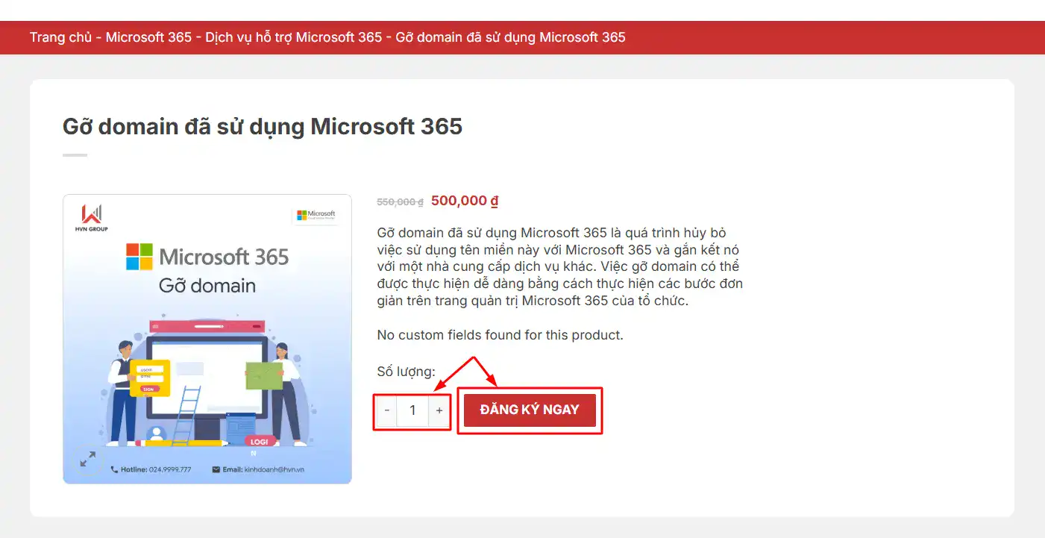This screenshot has width=1045, height=538.
Task: Click the crossed-out 550,000 ₫ price
Action: pyautogui.click(x=400, y=201)
